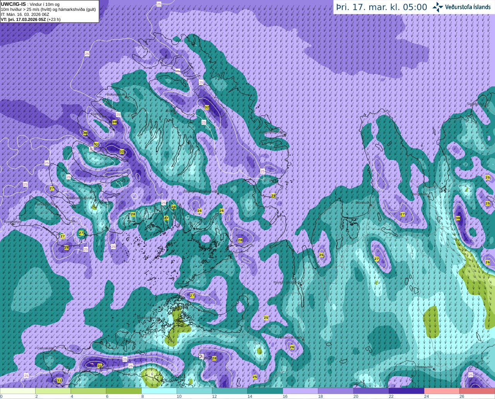Pick the 10–12 m/s aqua swatch

(195, 391)
